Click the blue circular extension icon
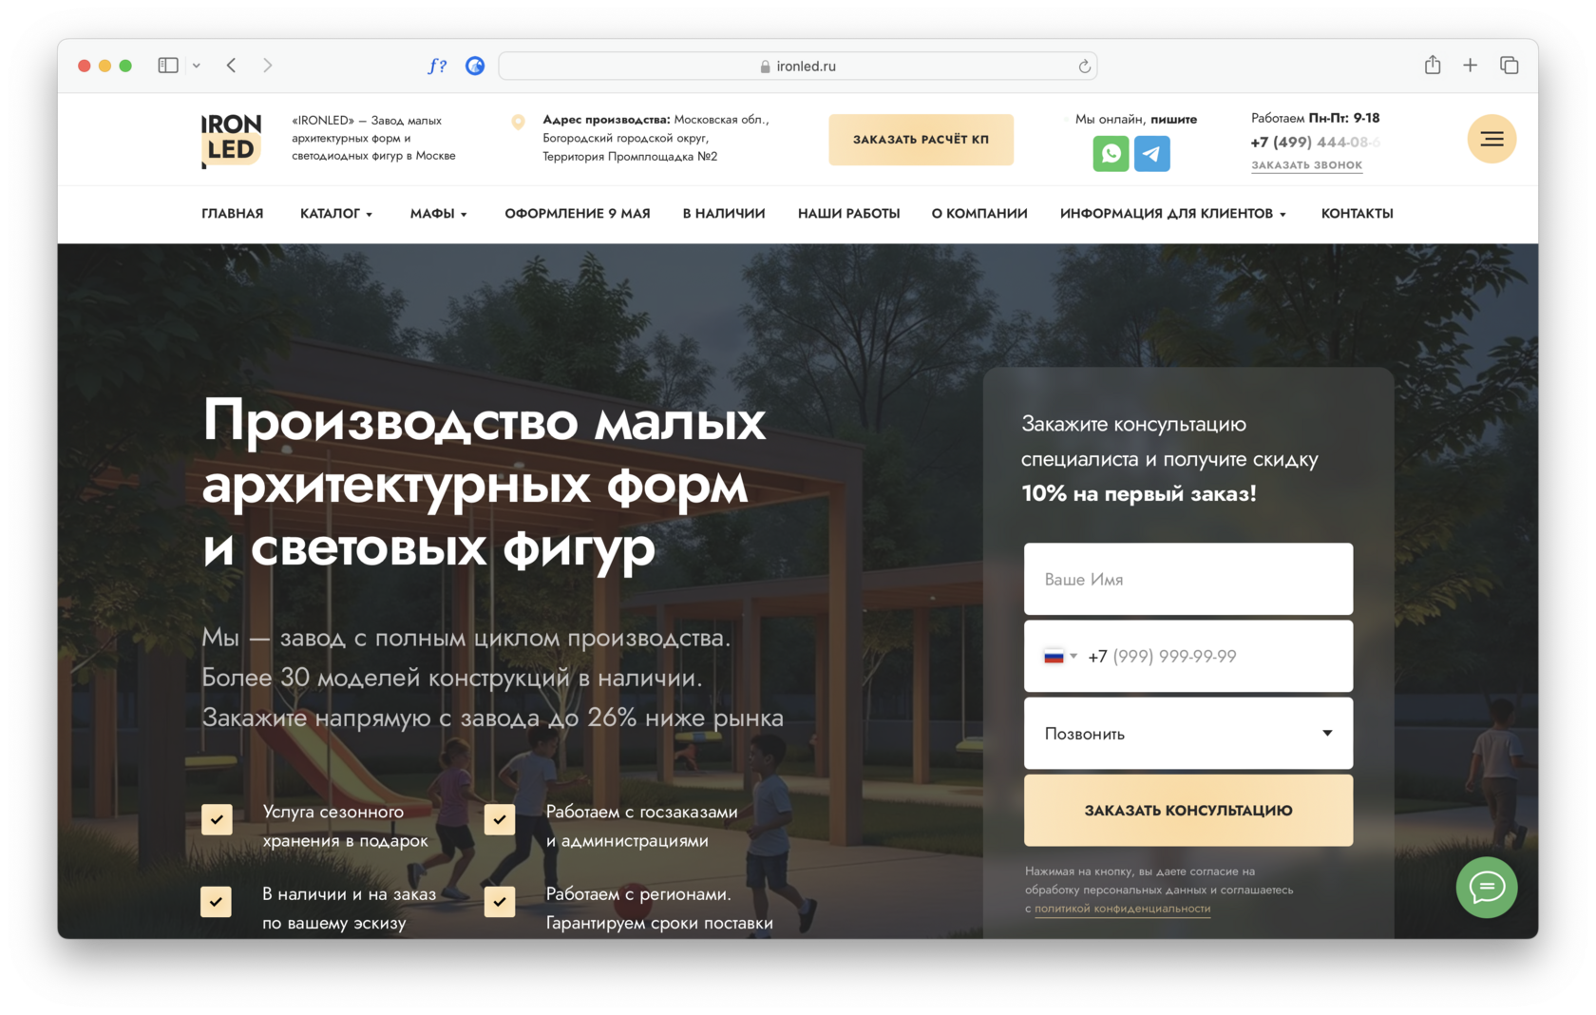 475,66
